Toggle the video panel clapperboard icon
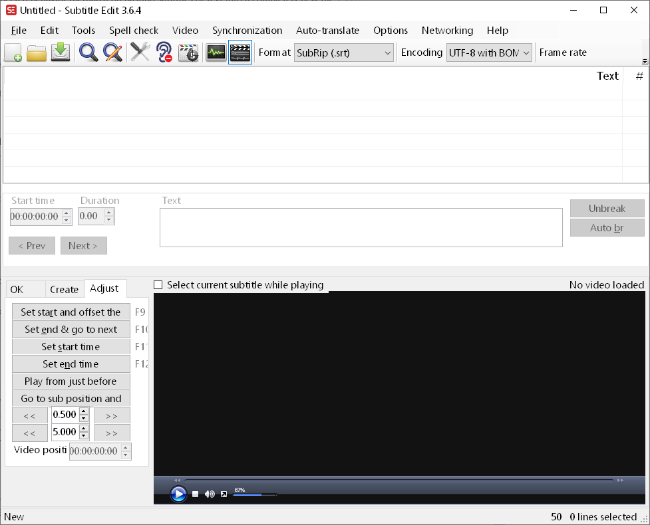Viewport: 650px width, 525px height. [240, 52]
